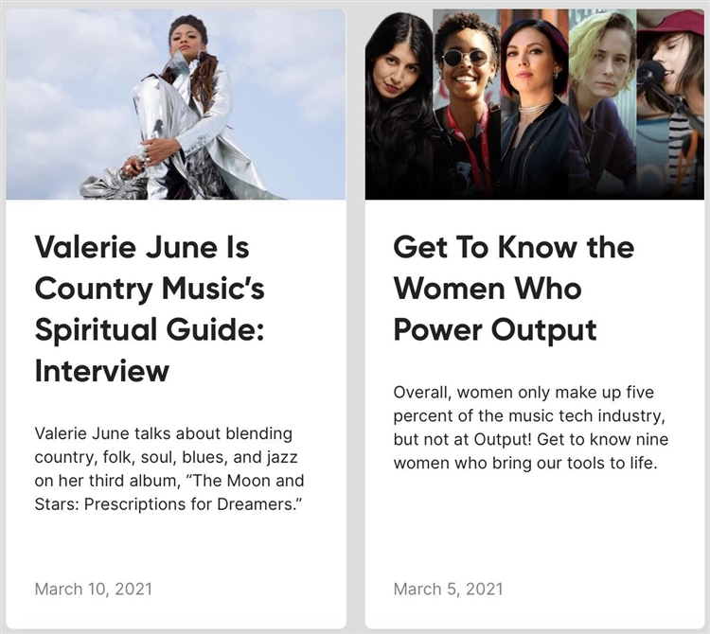Click the March 5, 2021 date

point(448,589)
